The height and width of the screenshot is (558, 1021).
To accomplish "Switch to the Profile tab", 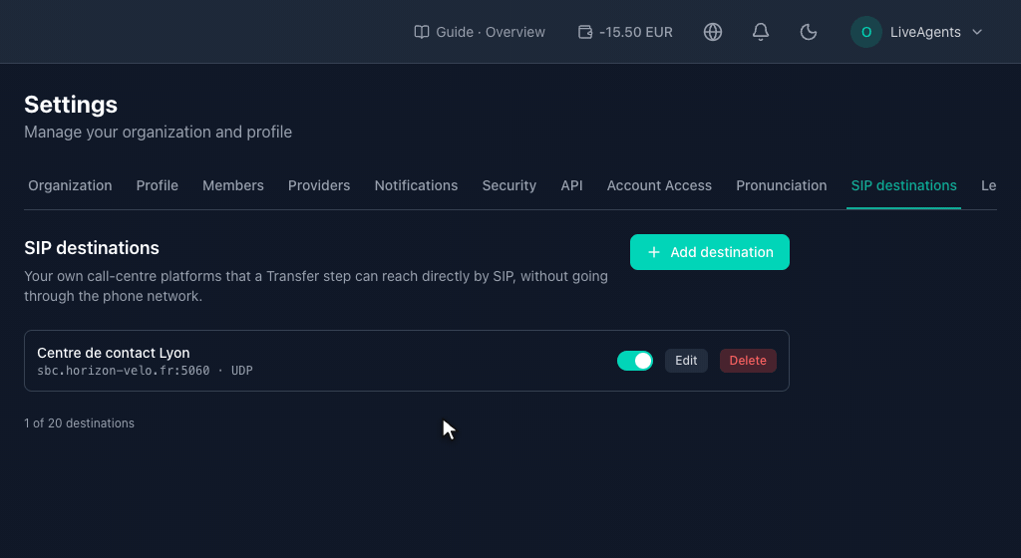I will click(x=157, y=186).
